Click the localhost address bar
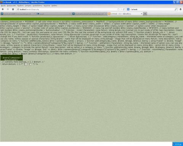Viewport: 183px width, 146px height. 68,9
